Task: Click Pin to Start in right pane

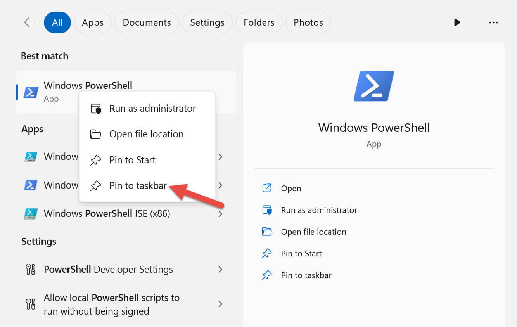Action: (301, 254)
